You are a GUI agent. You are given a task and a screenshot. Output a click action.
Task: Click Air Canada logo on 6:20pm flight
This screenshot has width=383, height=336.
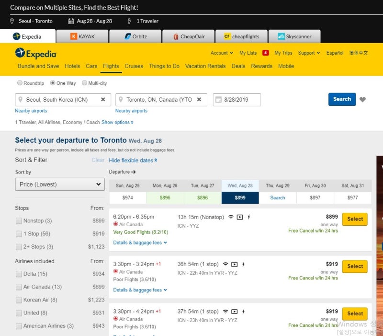(115, 224)
